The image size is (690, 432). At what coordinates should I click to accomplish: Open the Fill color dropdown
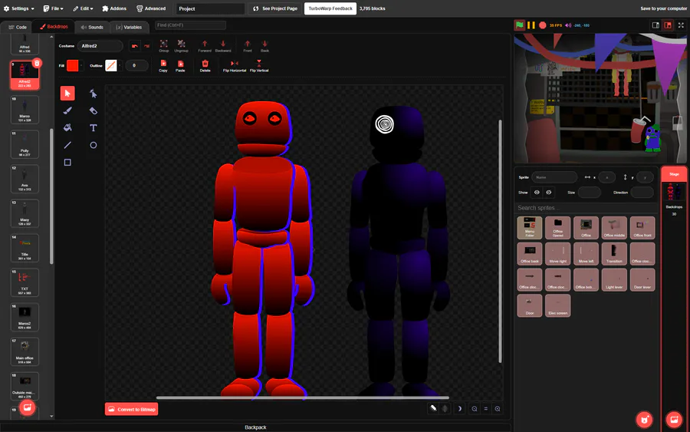tap(74, 66)
